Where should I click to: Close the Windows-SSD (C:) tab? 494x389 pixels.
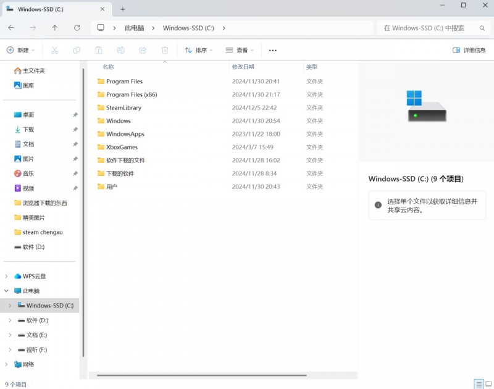coord(103,9)
